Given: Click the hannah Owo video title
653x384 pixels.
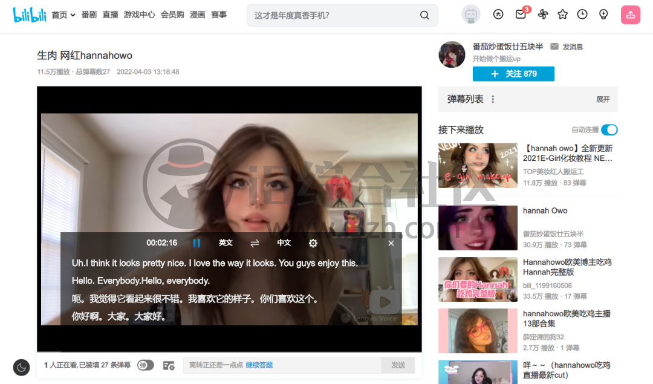Looking at the screenshot, I should pos(545,210).
